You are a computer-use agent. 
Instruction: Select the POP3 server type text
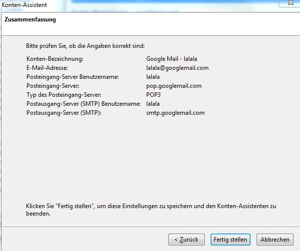click(153, 95)
